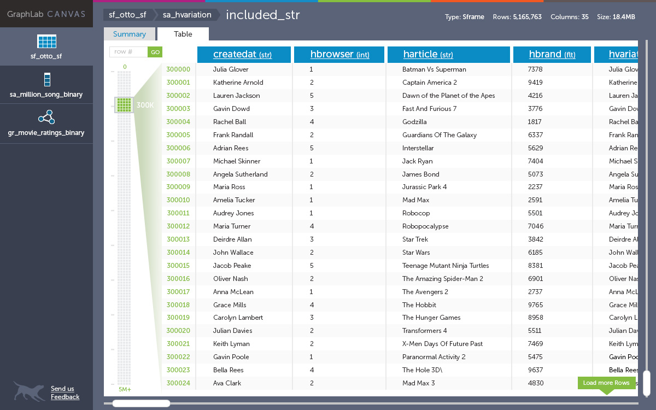Select the green 300K row position marker
This screenshot has width=656, height=410.
(125, 104)
